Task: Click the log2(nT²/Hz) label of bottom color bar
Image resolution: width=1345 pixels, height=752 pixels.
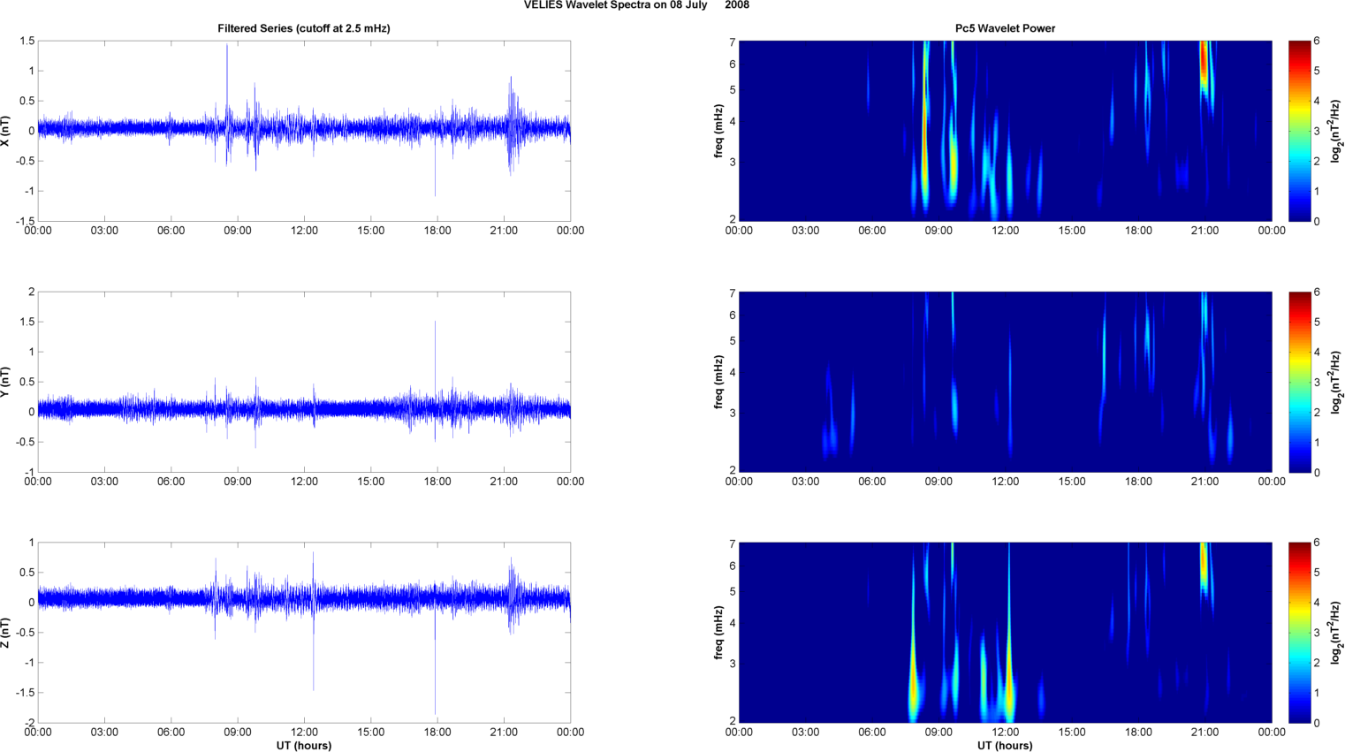Action: 1336,633
